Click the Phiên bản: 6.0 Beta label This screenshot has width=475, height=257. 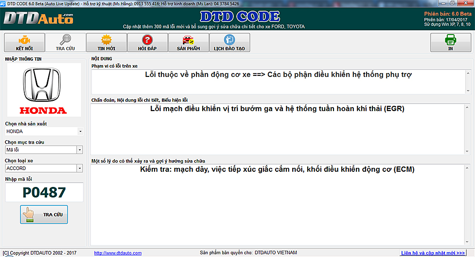coord(448,14)
